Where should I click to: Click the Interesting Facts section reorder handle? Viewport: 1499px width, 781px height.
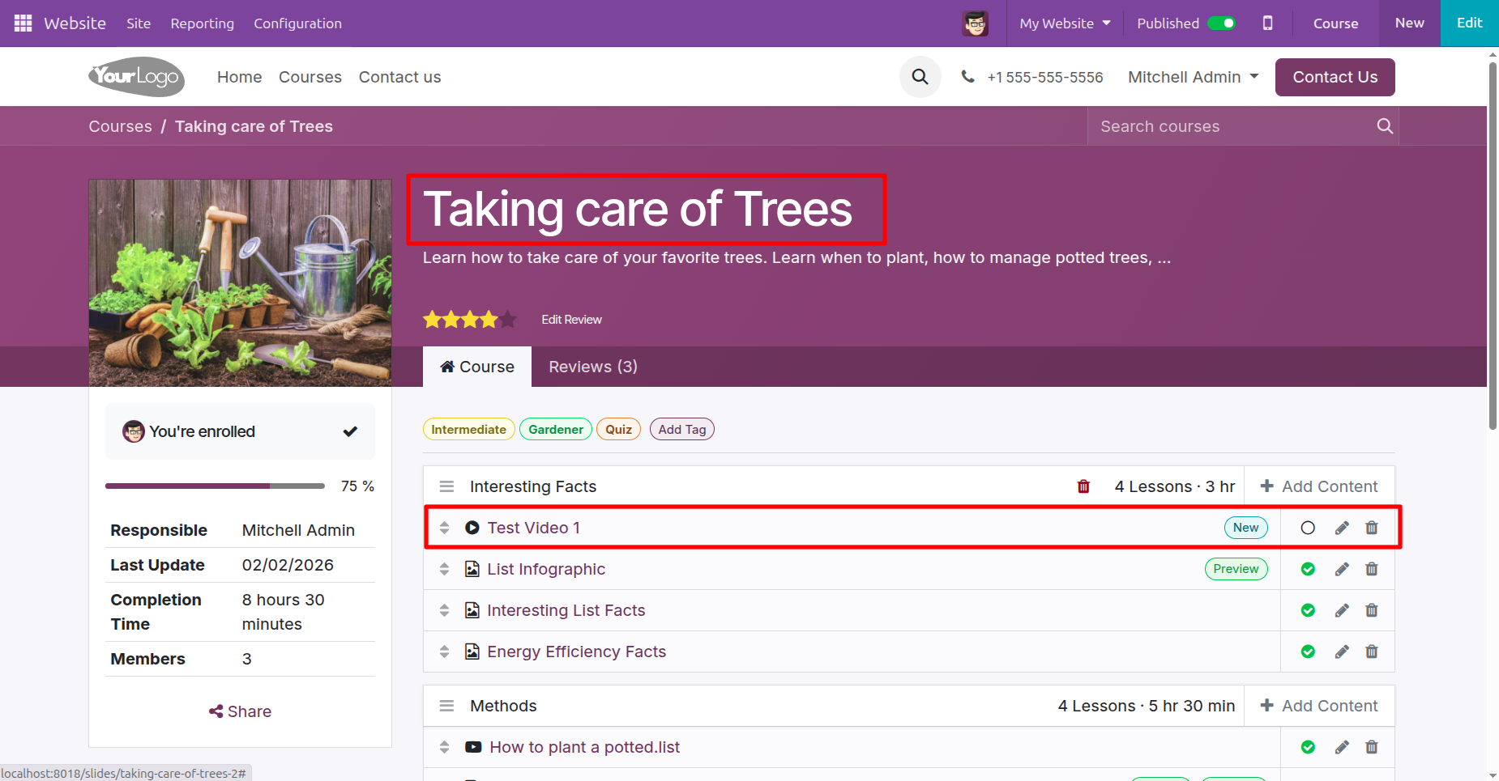click(x=446, y=486)
